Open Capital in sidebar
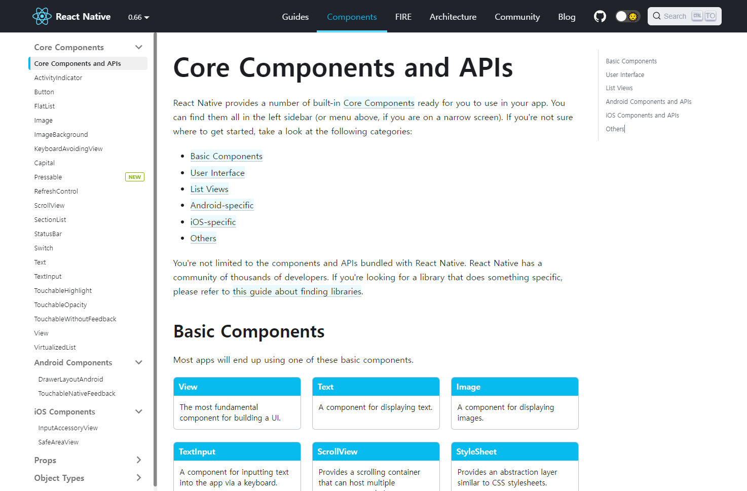This screenshot has width=747, height=491. click(x=44, y=163)
